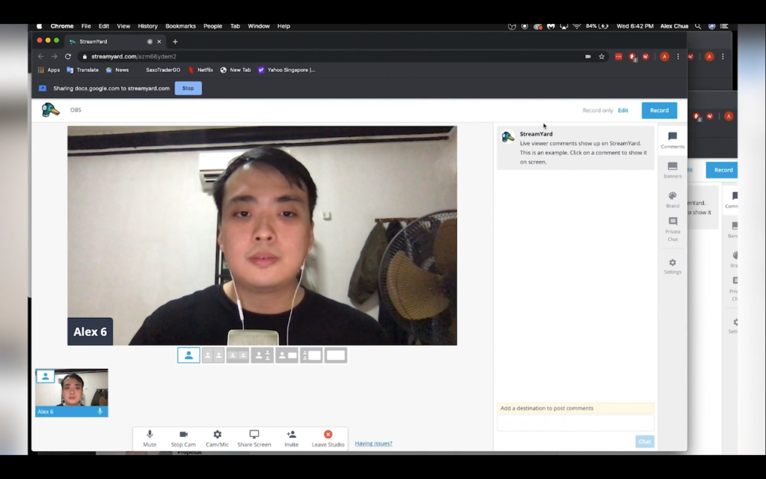Select the solo single-person layout
The image size is (766, 479).
(x=189, y=356)
